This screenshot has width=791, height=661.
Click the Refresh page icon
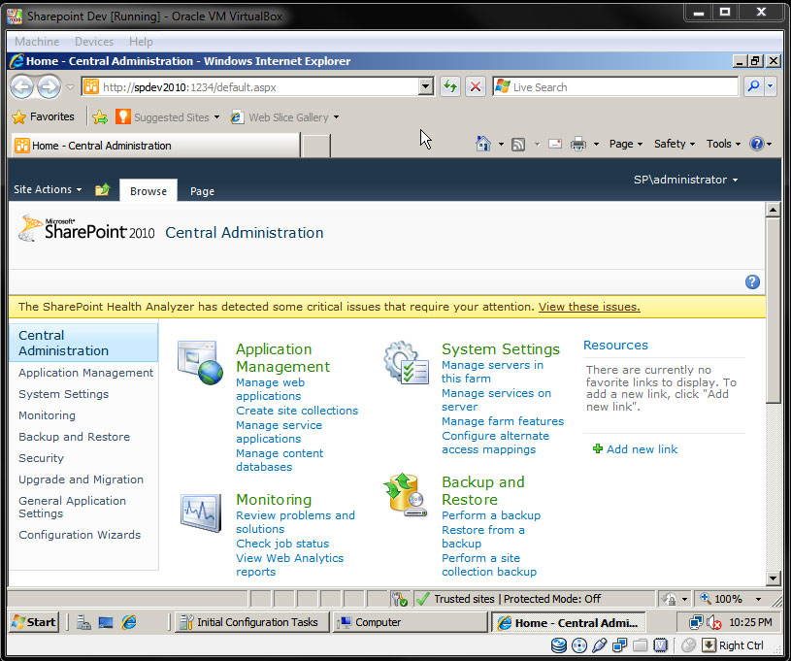pos(450,86)
